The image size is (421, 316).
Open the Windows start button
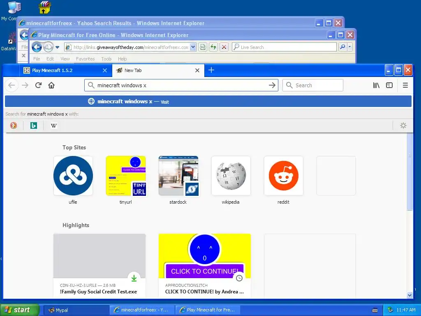(20, 310)
